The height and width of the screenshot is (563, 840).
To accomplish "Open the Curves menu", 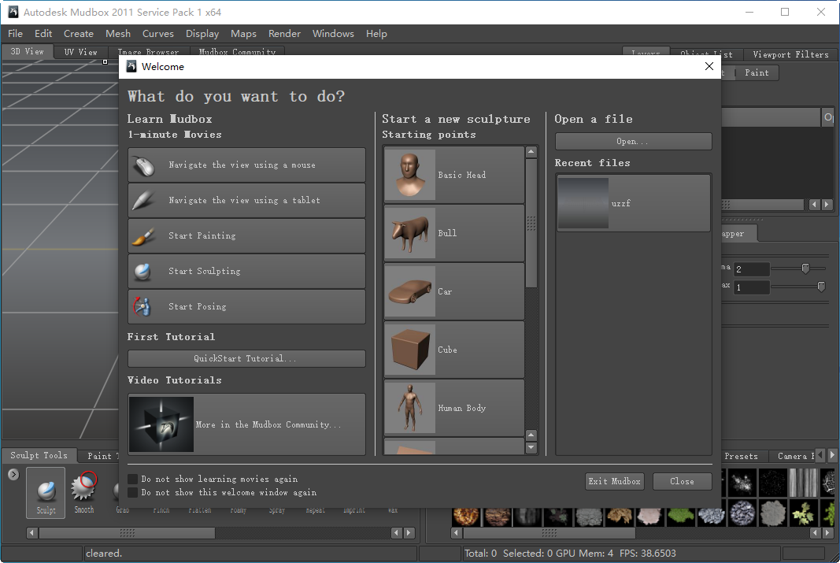I will click(158, 33).
